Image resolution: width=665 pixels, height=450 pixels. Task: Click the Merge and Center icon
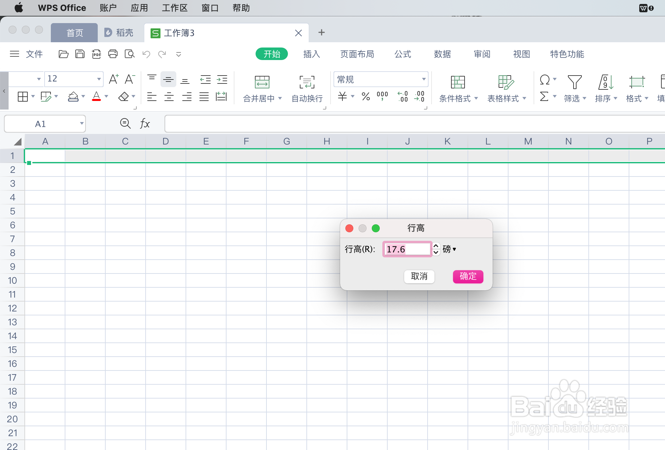(262, 82)
